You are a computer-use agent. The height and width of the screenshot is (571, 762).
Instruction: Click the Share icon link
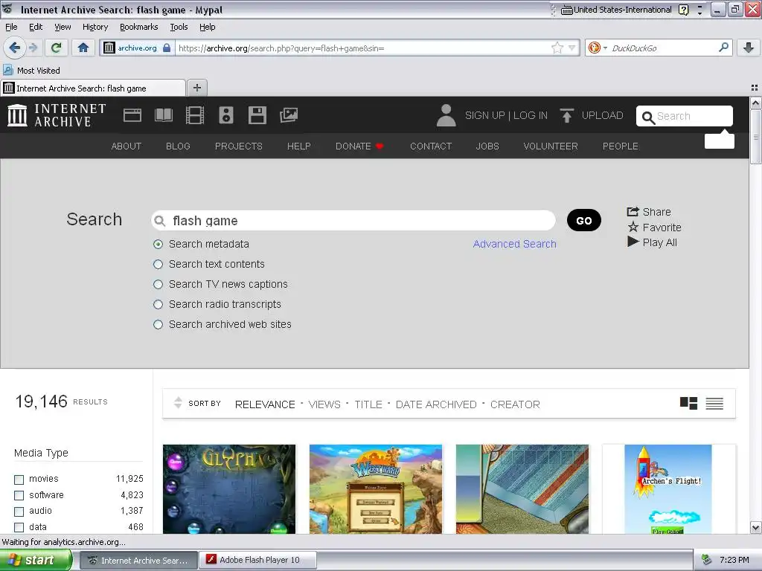click(x=649, y=212)
